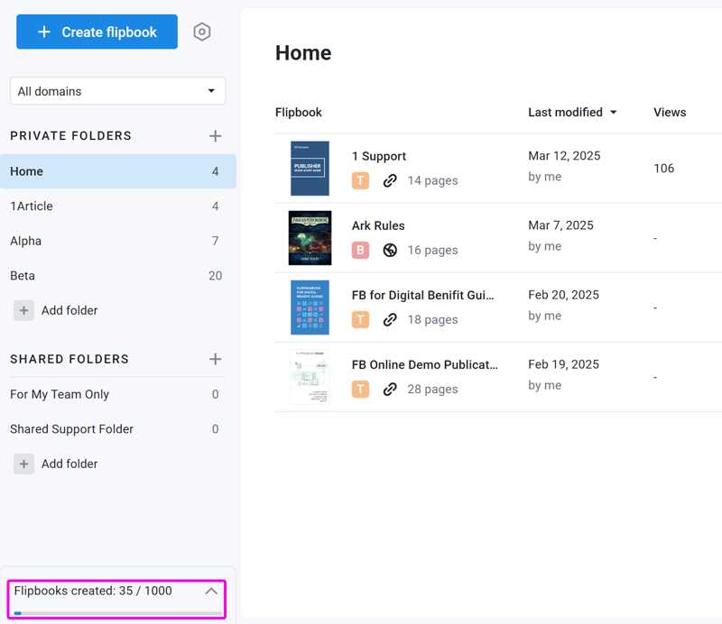Select the Home folder

(x=118, y=171)
